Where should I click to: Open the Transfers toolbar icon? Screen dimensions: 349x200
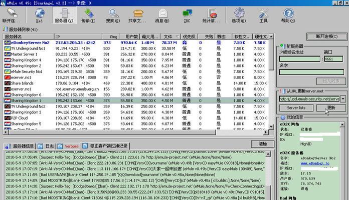pos(89,13)
